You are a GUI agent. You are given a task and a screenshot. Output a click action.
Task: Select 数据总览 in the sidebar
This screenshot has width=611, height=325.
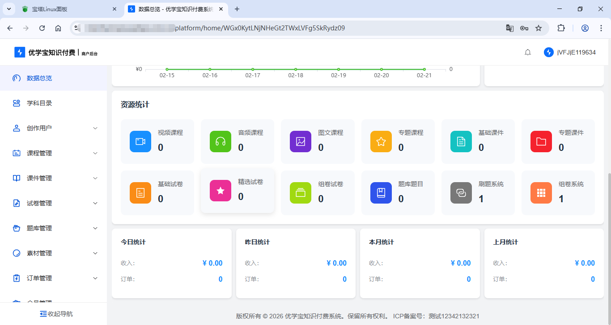coord(39,78)
